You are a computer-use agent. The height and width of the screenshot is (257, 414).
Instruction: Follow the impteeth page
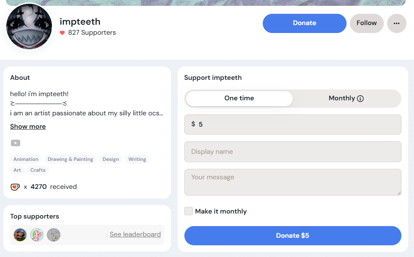[367, 23]
